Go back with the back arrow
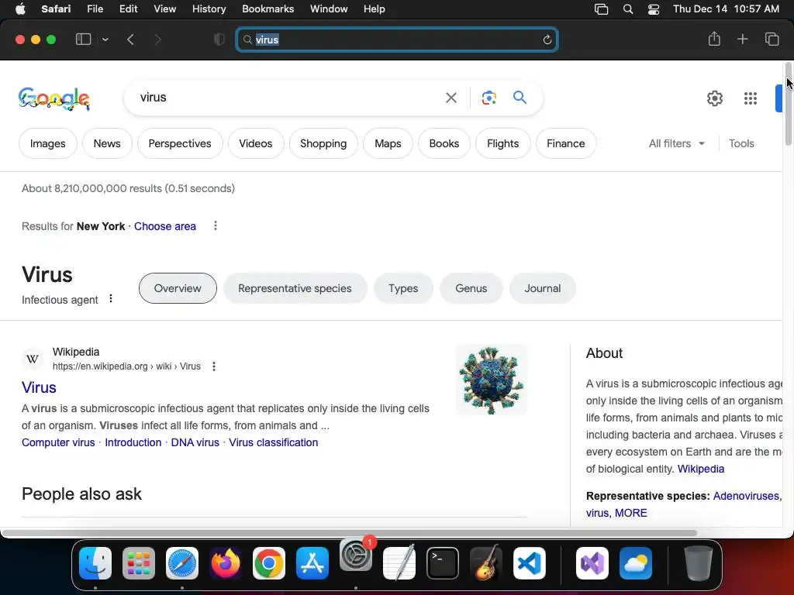This screenshot has width=794, height=595. click(x=130, y=40)
